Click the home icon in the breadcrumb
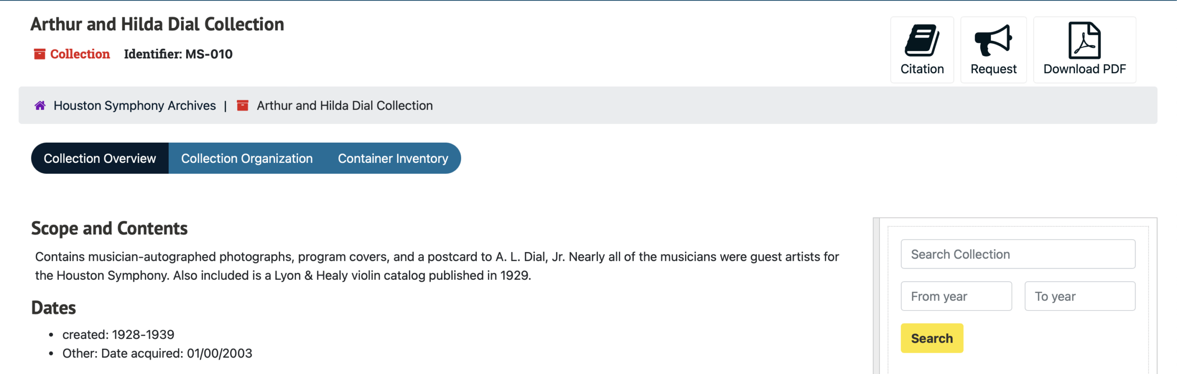Image resolution: width=1177 pixels, height=374 pixels. (40, 106)
